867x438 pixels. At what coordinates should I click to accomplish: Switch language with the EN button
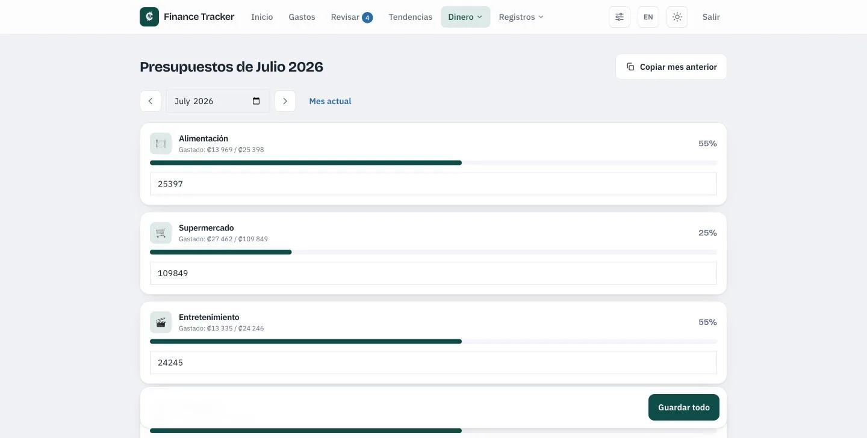point(648,17)
